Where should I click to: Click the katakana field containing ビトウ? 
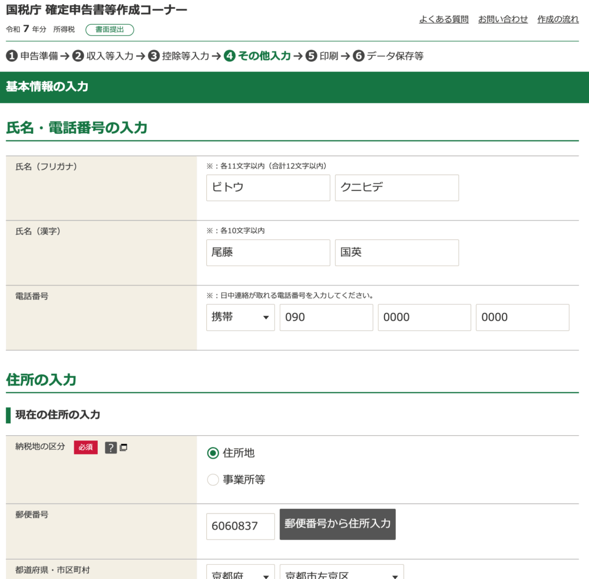268,187
